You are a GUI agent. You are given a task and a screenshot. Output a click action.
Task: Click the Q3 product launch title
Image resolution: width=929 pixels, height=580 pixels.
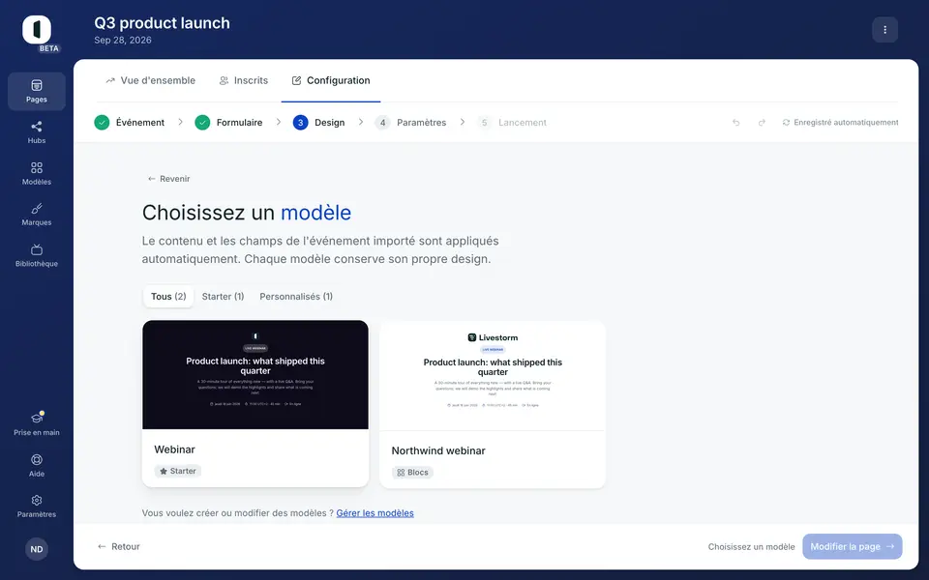pos(162,23)
